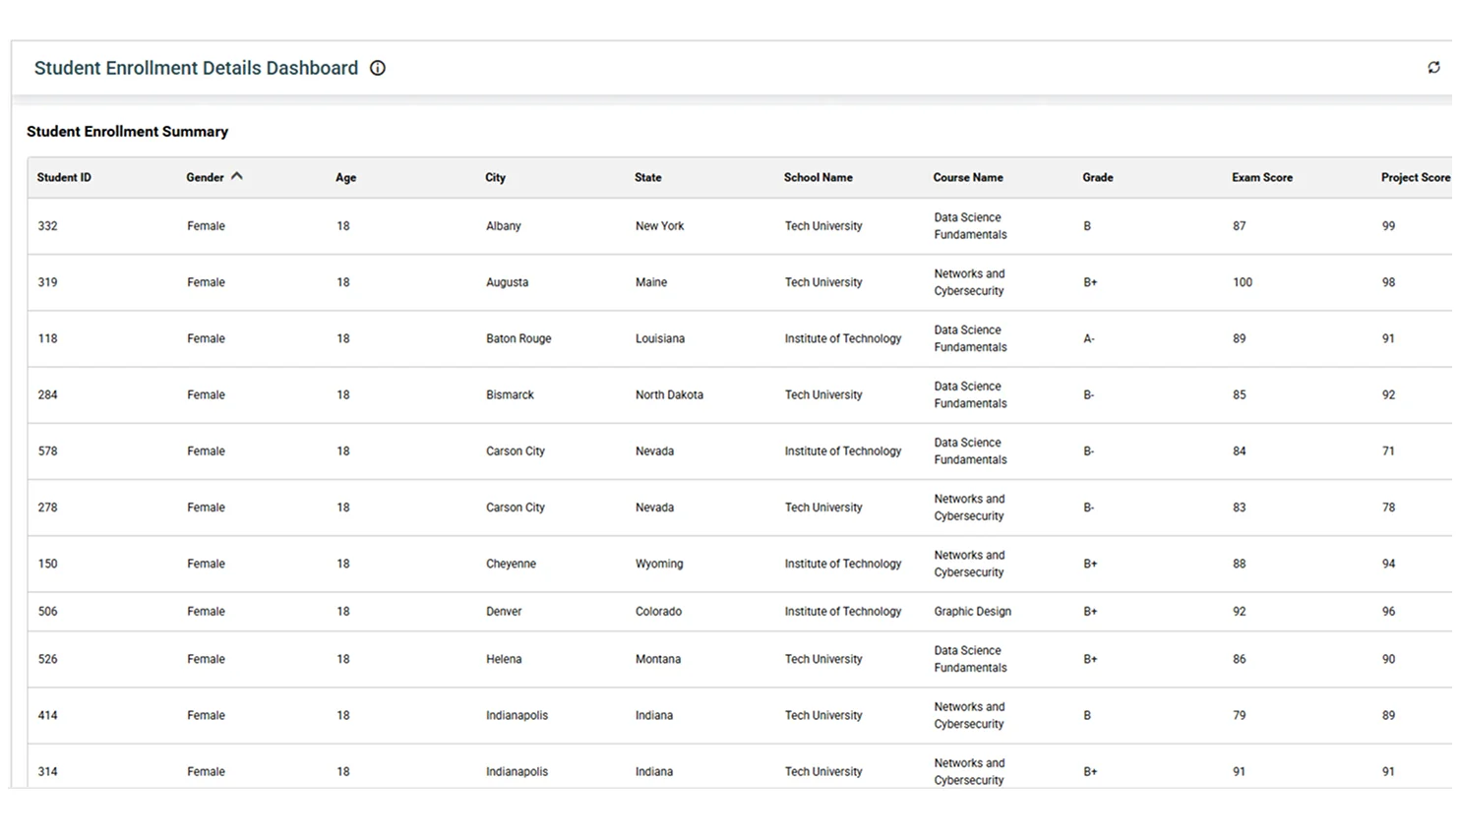1460x836 pixels.
Task: Sort by the State column header
Action: (x=647, y=178)
